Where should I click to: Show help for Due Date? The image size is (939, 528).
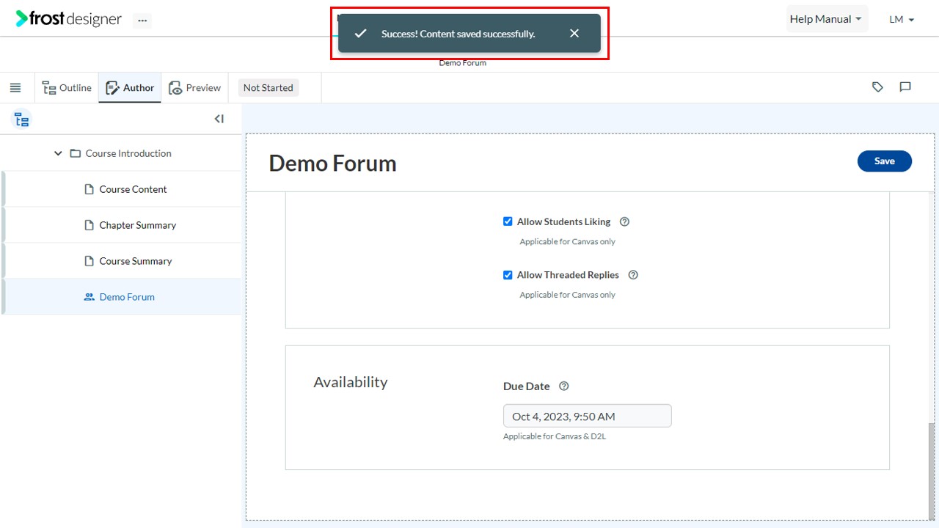pyautogui.click(x=563, y=386)
